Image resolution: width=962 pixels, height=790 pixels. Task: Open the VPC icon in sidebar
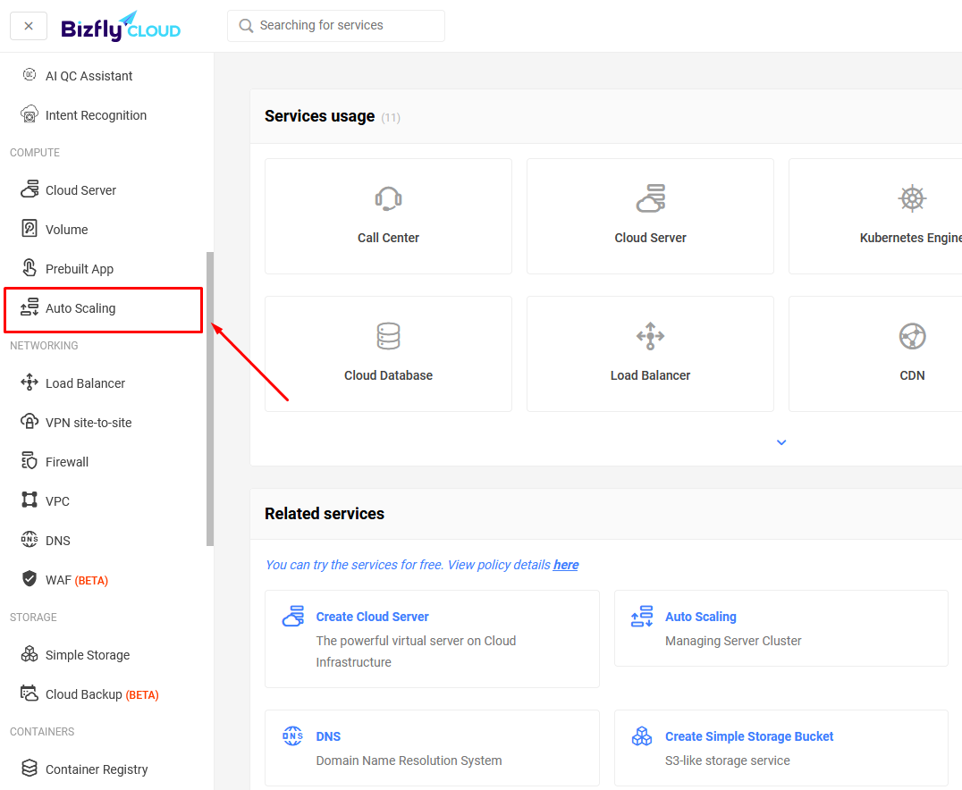[30, 500]
